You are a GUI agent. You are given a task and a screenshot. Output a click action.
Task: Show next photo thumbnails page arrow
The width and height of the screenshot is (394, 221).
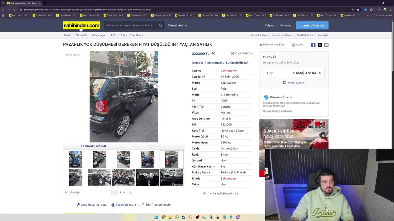(130, 192)
